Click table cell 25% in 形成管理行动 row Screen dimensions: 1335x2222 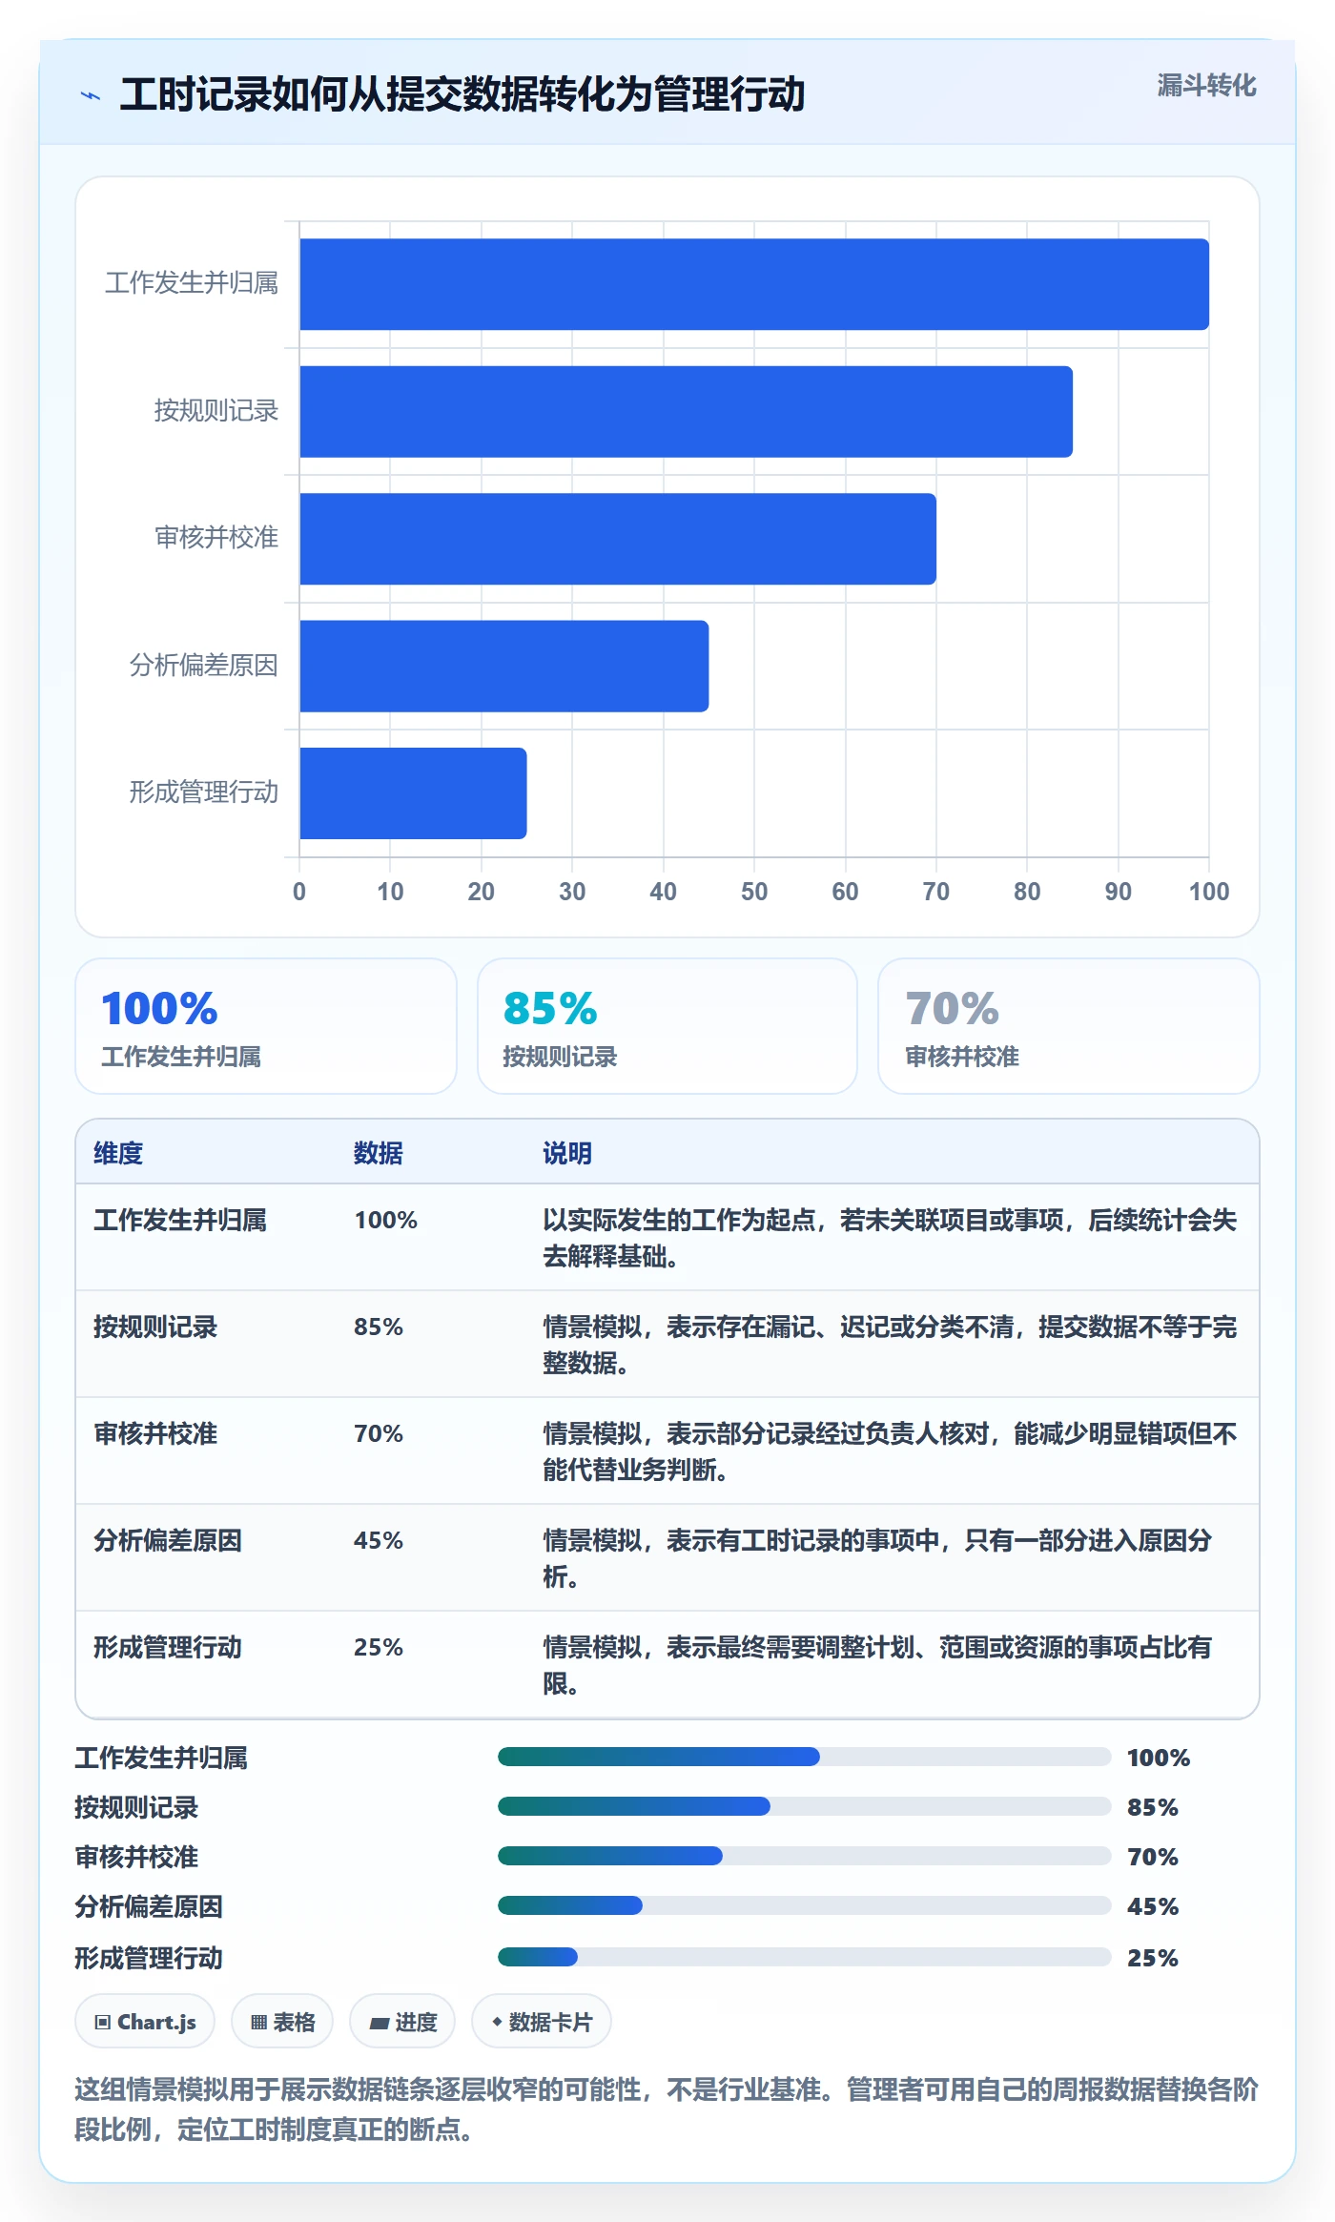click(x=379, y=1647)
